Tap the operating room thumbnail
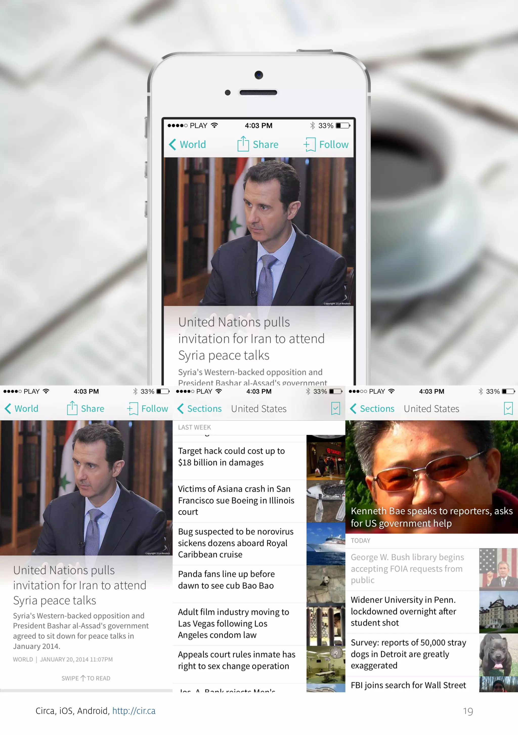The image size is (518, 735). [x=326, y=664]
